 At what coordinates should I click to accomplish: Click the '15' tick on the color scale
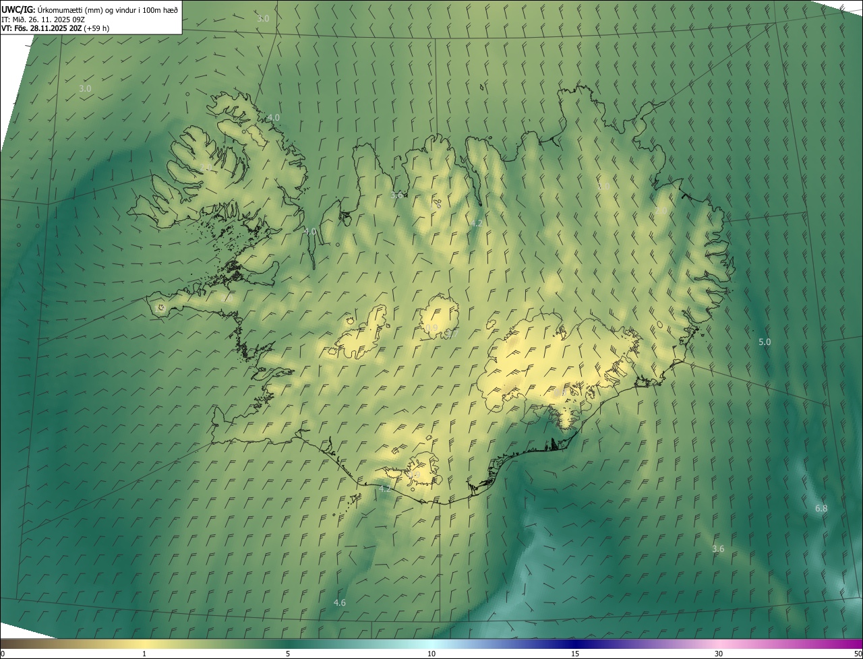[575, 654]
